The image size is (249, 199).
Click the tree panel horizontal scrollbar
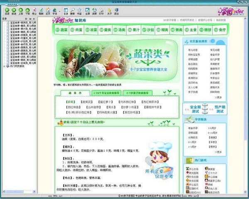[19, 192]
